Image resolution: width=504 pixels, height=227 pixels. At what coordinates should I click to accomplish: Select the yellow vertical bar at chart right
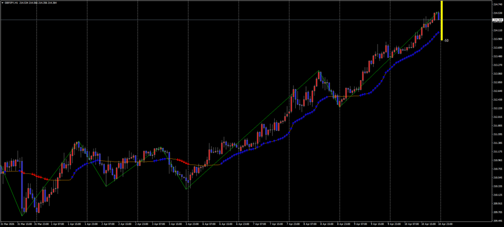click(x=441, y=20)
